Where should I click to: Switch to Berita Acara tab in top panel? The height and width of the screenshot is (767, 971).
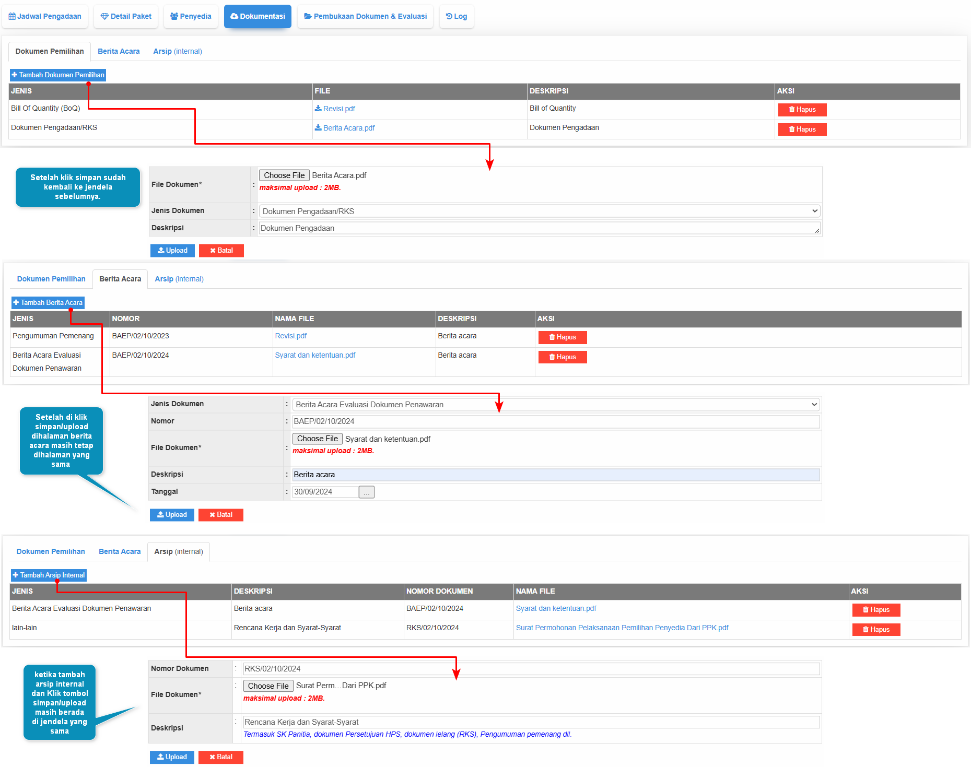pyautogui.click(x=119, y=51)
